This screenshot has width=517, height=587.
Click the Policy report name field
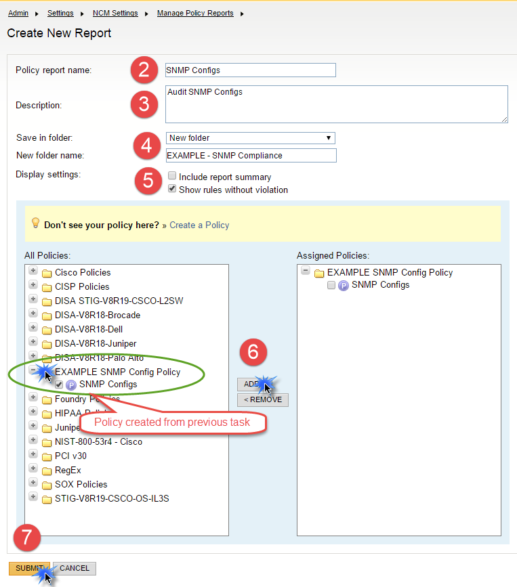click(x=251, y=70)
